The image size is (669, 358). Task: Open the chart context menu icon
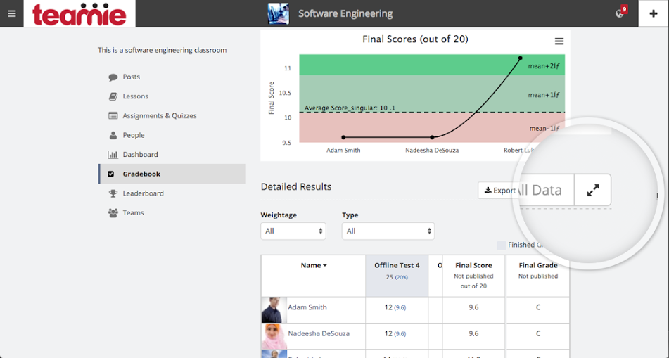click(559, 41)
